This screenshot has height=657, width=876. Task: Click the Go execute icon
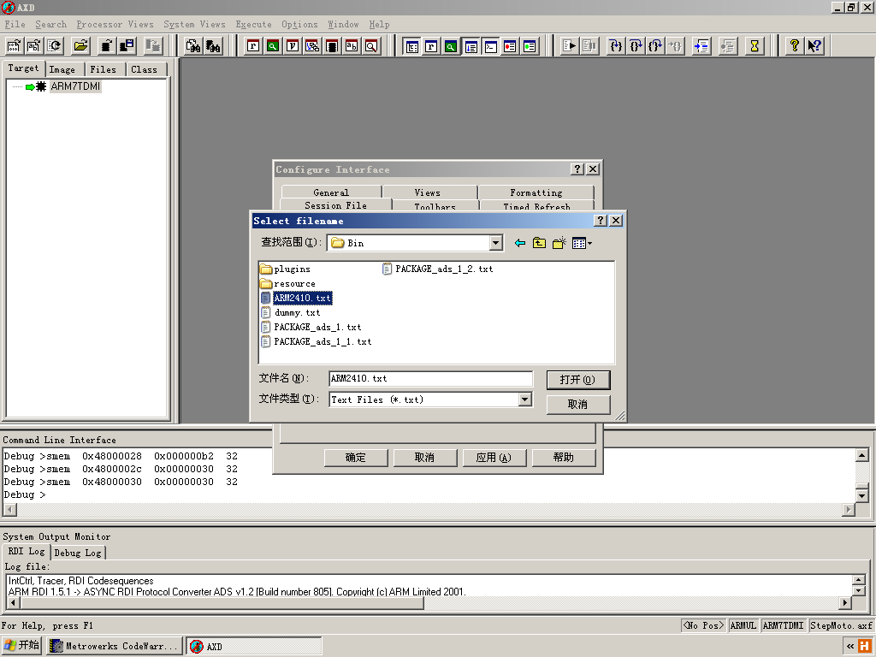pos(569,46)
